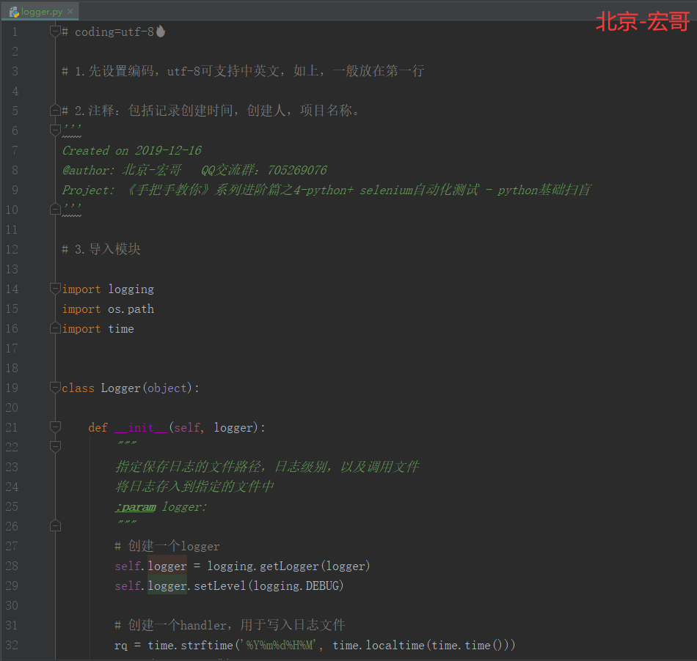This screenshot has height=661, width=697.
Task: Collapse the docstring fold at line 6
Action: click(55, 130)
